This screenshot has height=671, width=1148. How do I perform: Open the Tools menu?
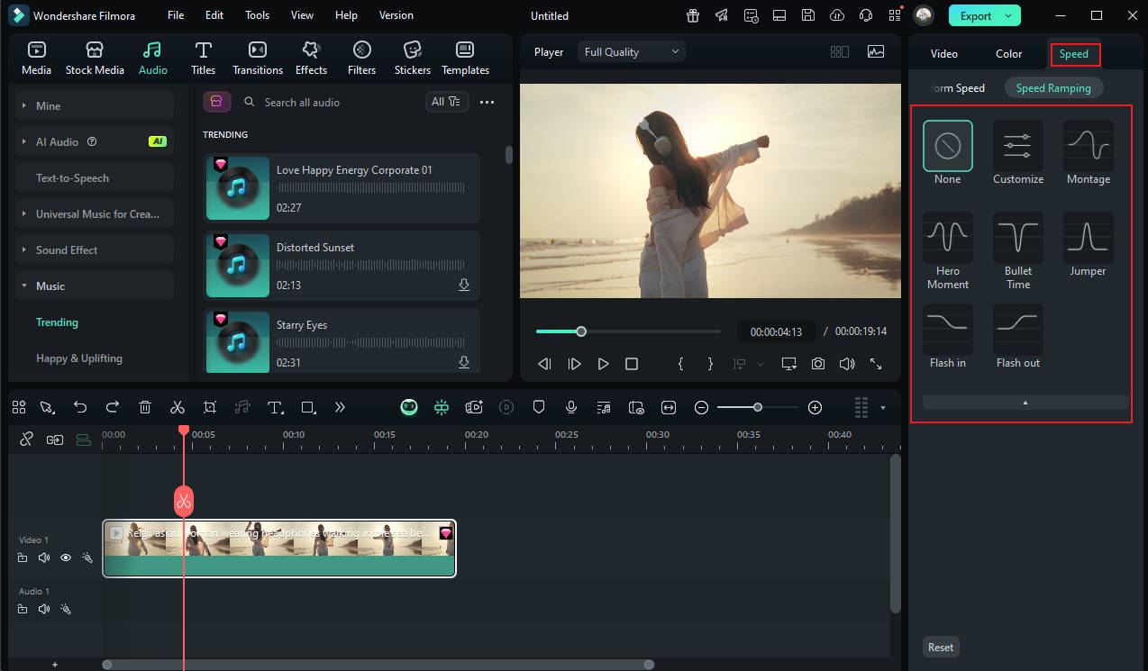tap(257, 15)
